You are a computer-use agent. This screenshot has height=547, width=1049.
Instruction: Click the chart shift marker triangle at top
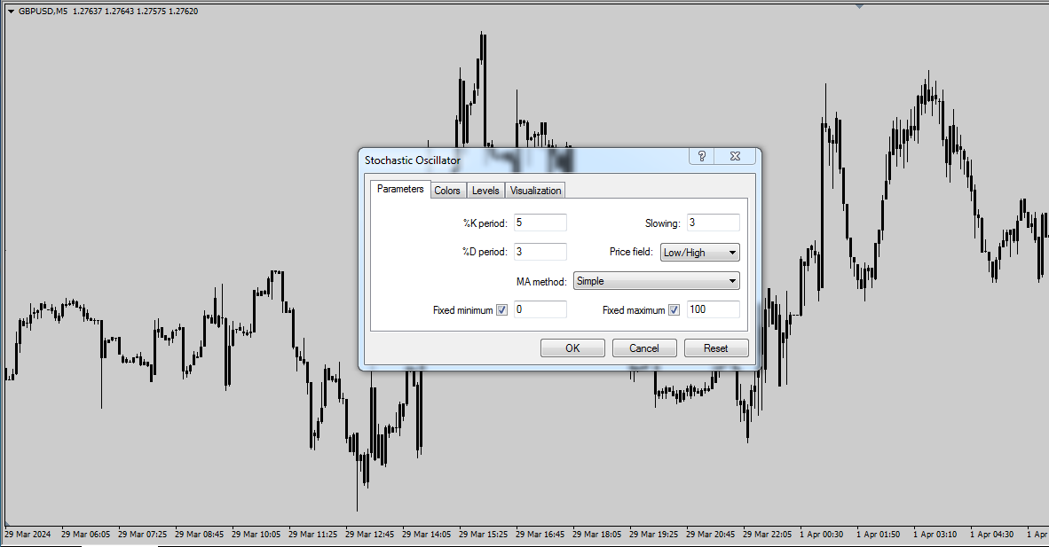pyautogui.click(x=860, y=7)
